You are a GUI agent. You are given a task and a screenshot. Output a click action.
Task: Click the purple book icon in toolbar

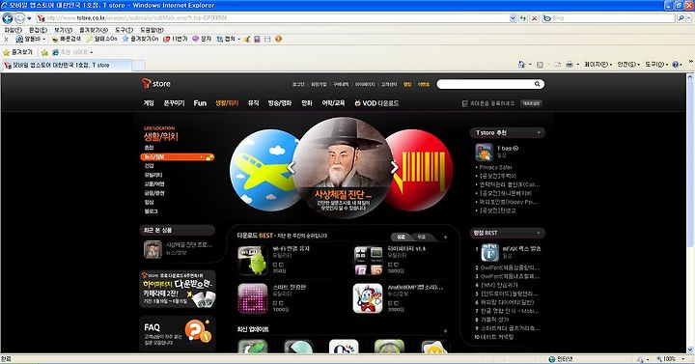[257, 39]
